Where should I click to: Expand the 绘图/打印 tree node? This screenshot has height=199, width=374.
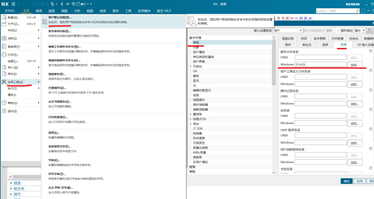(190, 119)
